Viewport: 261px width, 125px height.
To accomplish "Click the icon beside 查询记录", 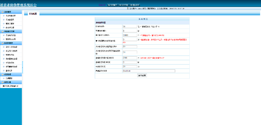I will [x=4, y=70].
